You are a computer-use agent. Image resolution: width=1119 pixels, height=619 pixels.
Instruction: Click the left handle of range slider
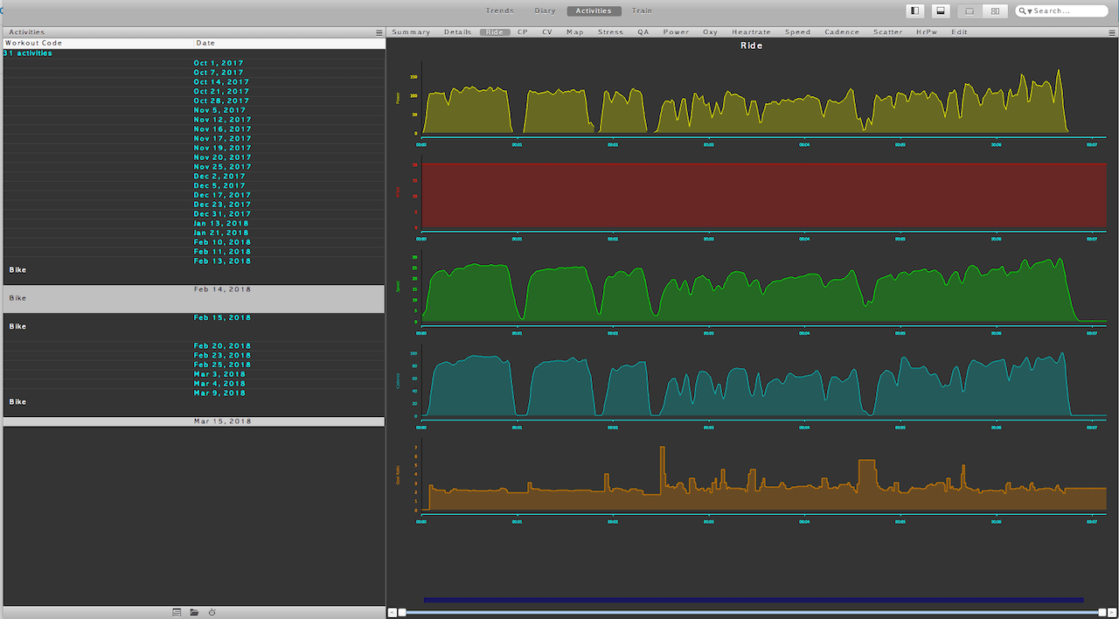pos(402,612)
